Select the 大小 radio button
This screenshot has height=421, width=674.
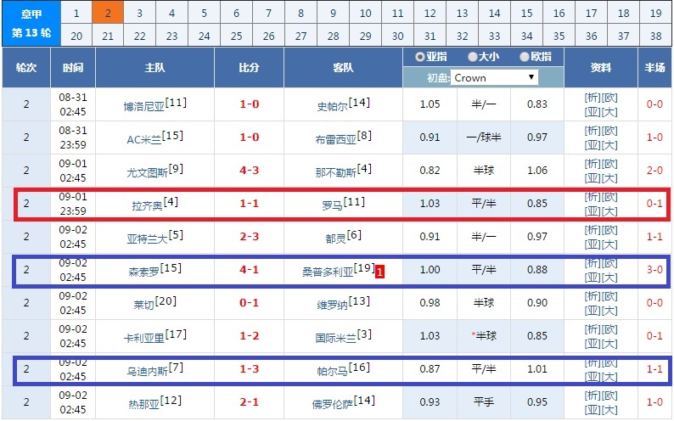pos(473,57)
